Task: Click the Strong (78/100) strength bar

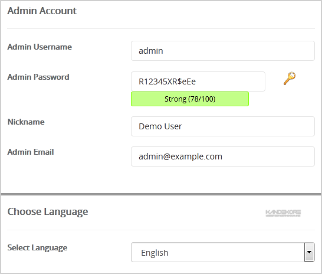Action: pyautogui.click(x=190, y=99)
